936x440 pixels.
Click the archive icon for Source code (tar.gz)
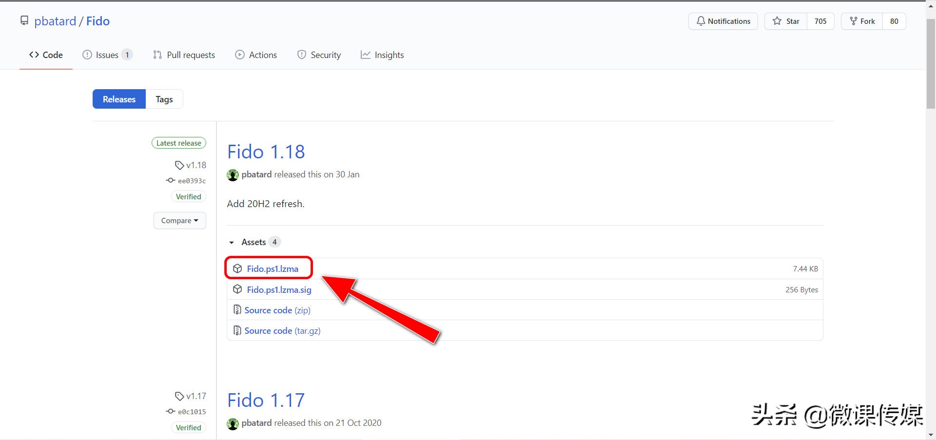coord(237,330)
